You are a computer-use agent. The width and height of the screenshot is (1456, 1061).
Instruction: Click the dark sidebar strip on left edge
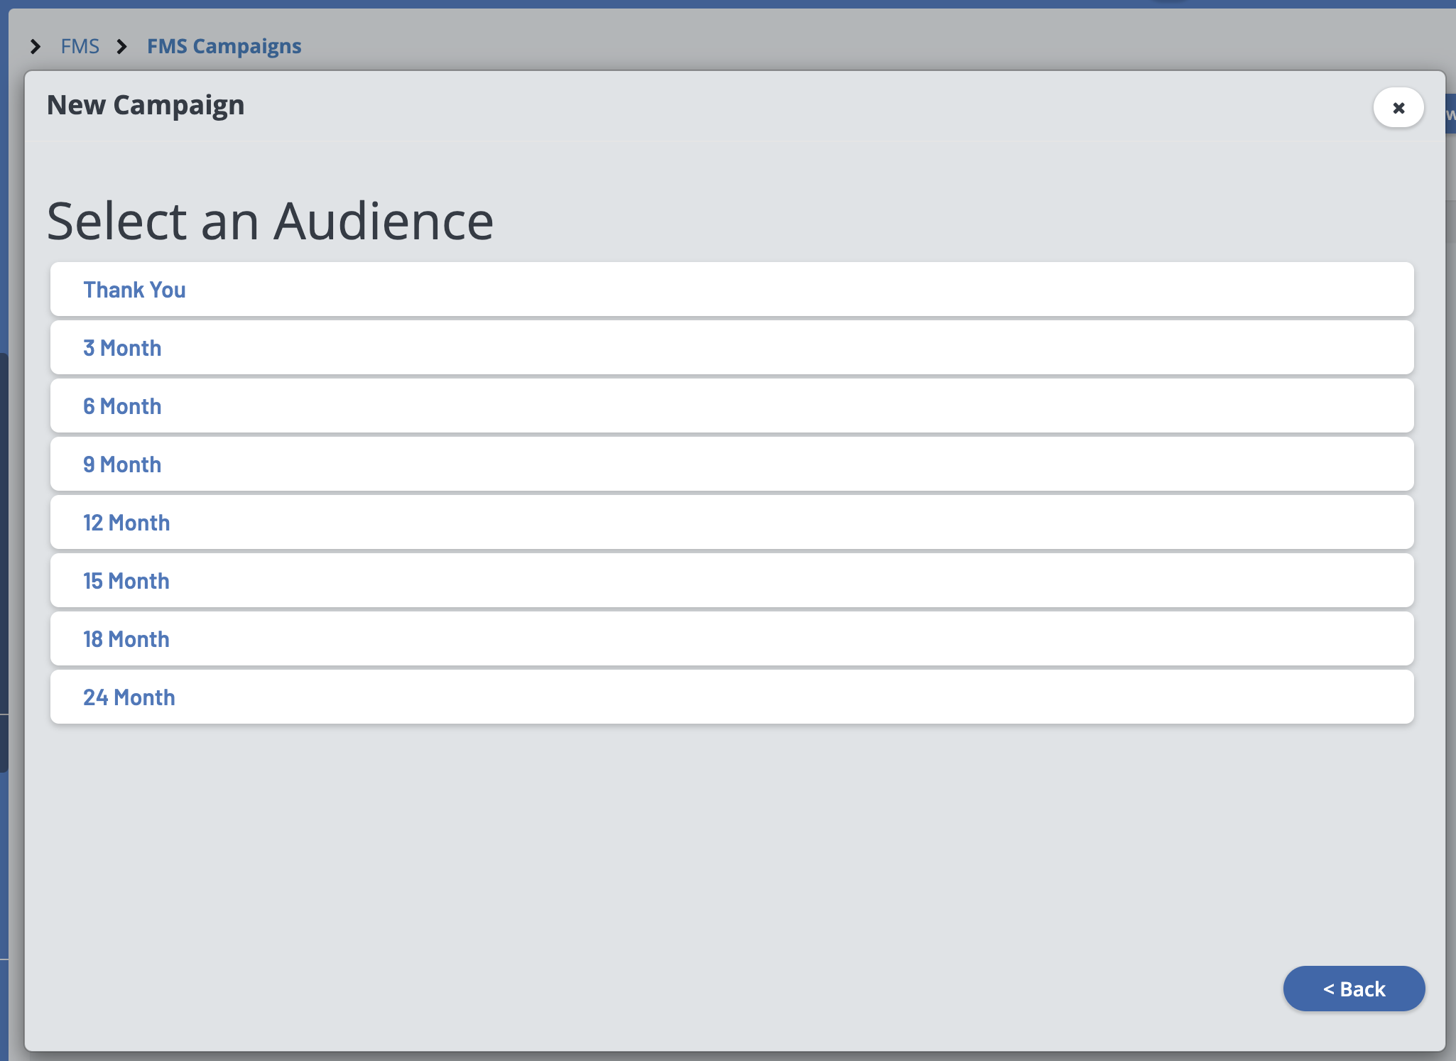(4, 561)
